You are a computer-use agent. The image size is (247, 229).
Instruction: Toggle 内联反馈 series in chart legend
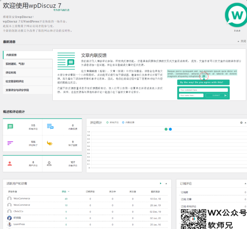128,122
